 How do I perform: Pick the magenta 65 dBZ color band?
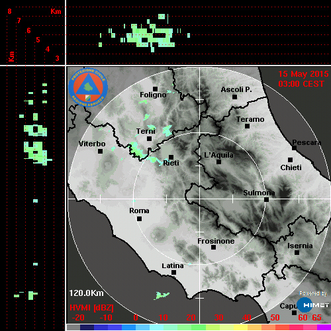(x=324, y=328)
